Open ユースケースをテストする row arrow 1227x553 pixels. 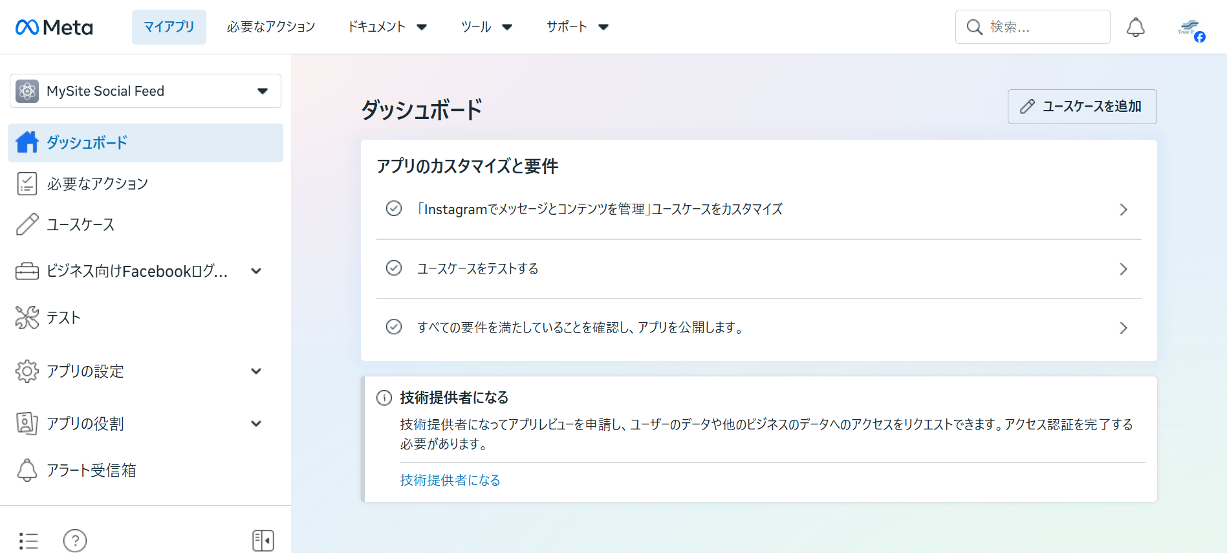pos(1124,269)
